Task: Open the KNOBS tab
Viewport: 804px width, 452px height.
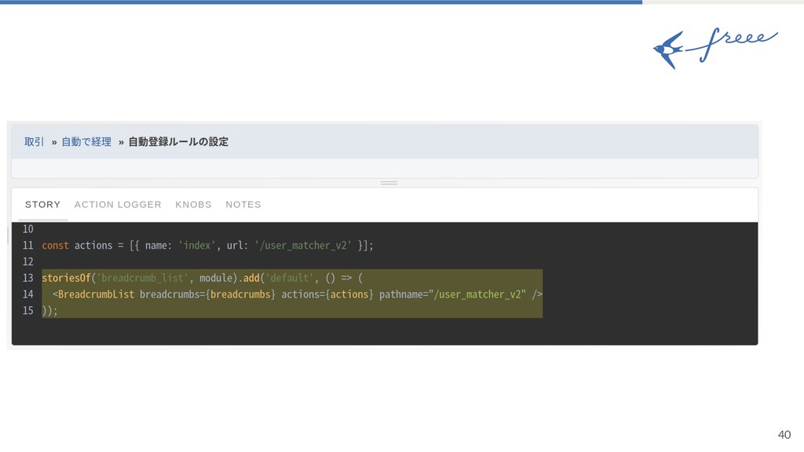Action: coord(193,205)
